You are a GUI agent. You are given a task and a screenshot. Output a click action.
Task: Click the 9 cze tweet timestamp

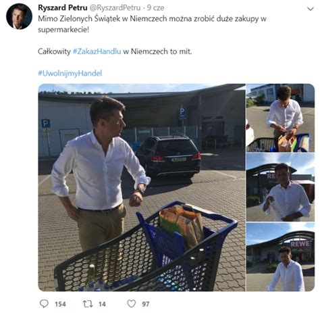tap(155, 7)
